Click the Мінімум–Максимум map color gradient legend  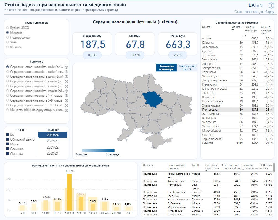tap(98, 150)
